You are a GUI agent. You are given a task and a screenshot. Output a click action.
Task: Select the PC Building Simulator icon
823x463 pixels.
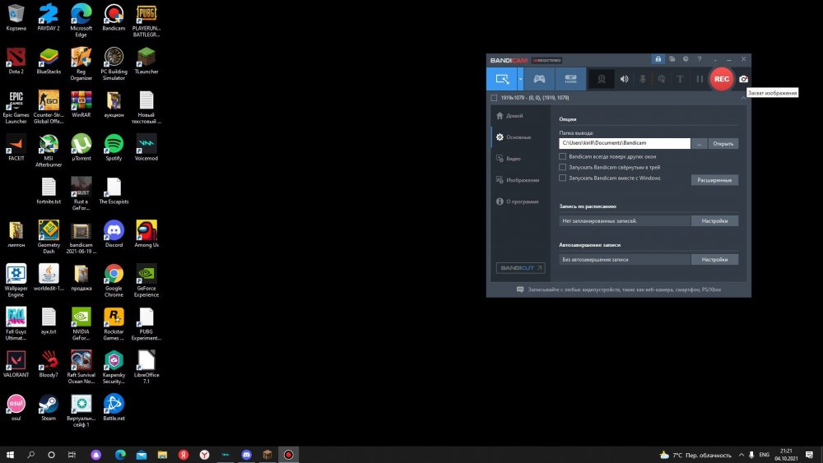(114, 63)
